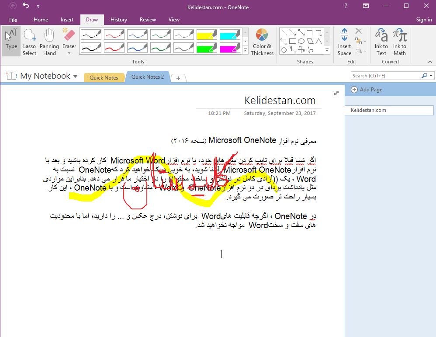Switch to Quick Notes section tab
The image size is (436, 337).
104,78
